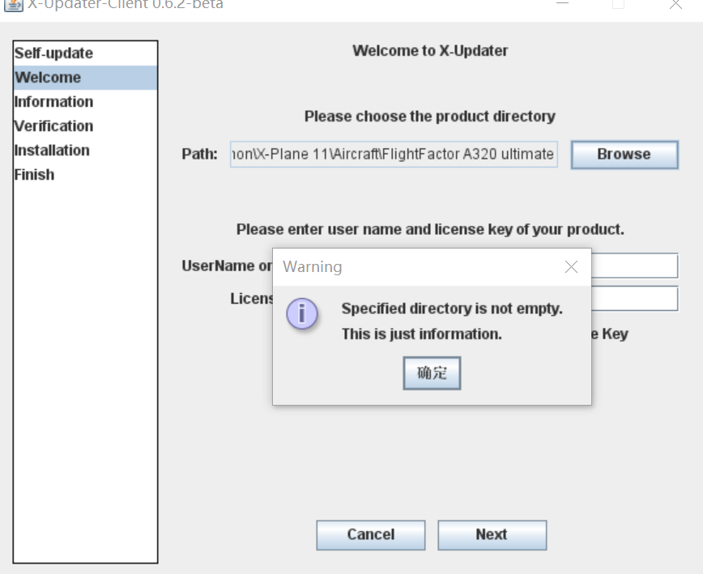The image size is (703, 574).
Task: Open the Browse directory button
Action: [624, 155]
